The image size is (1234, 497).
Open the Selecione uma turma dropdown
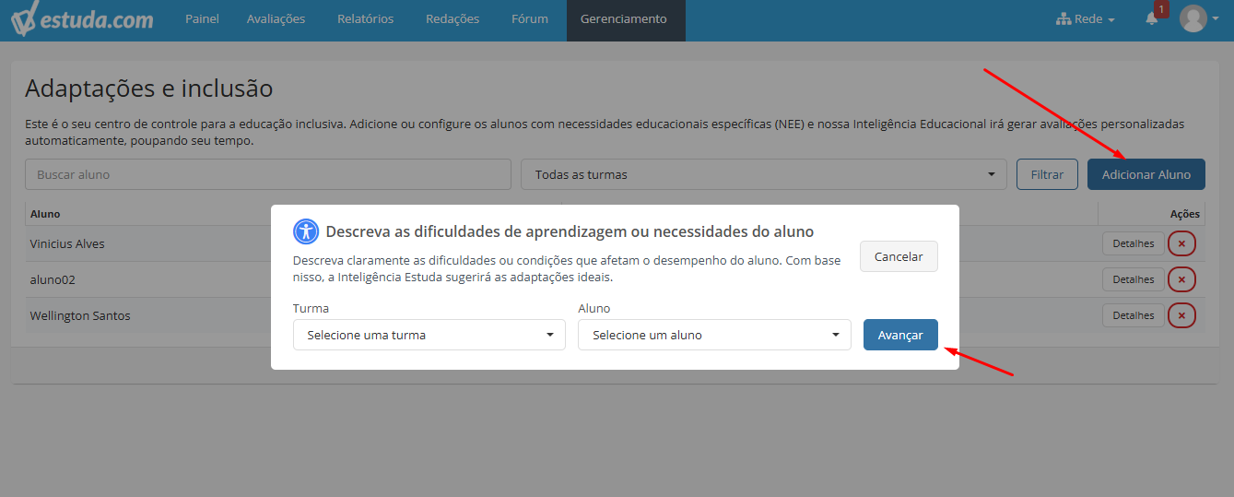(429, 335)
